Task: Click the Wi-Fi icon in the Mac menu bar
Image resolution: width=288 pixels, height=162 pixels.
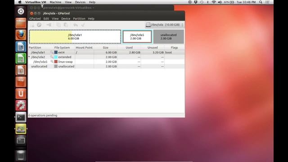Action: point(214,2)
